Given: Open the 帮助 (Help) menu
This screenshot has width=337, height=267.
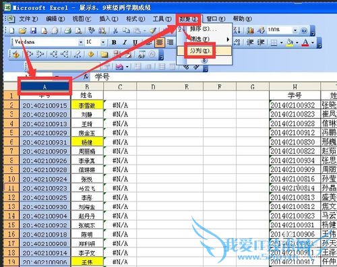Looking at the screenshot, I should pyautogui.click(x=242, y=19).
